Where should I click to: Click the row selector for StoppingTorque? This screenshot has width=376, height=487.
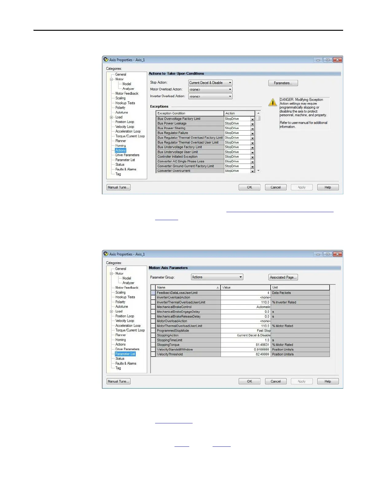153,345
